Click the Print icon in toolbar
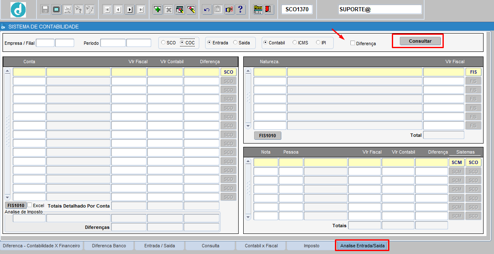The width and height of the screenshot is (494, 254). pos(67,10)
